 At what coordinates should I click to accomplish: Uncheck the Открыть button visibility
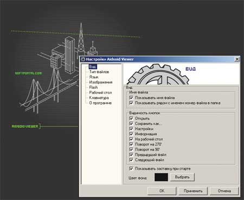click(131, 118)
